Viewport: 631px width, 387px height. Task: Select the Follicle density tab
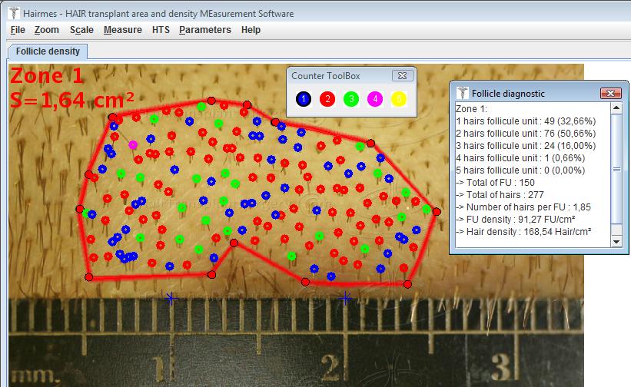(48, 51)
